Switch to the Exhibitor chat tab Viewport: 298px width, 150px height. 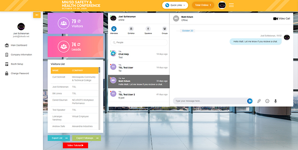pos(131,30)
